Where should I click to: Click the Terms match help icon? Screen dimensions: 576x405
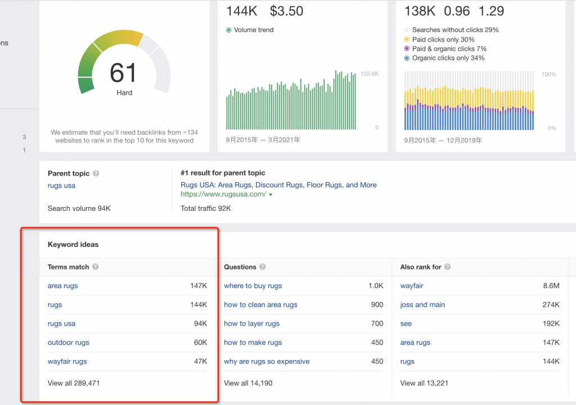[96, 267]
